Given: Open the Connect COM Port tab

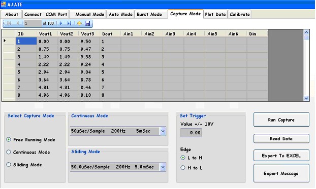Looking at the screenshot, I should [46, 14].
